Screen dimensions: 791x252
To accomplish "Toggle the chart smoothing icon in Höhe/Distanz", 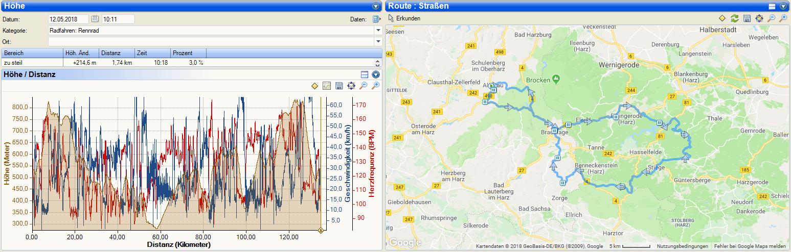I will [x=327, y=86].
